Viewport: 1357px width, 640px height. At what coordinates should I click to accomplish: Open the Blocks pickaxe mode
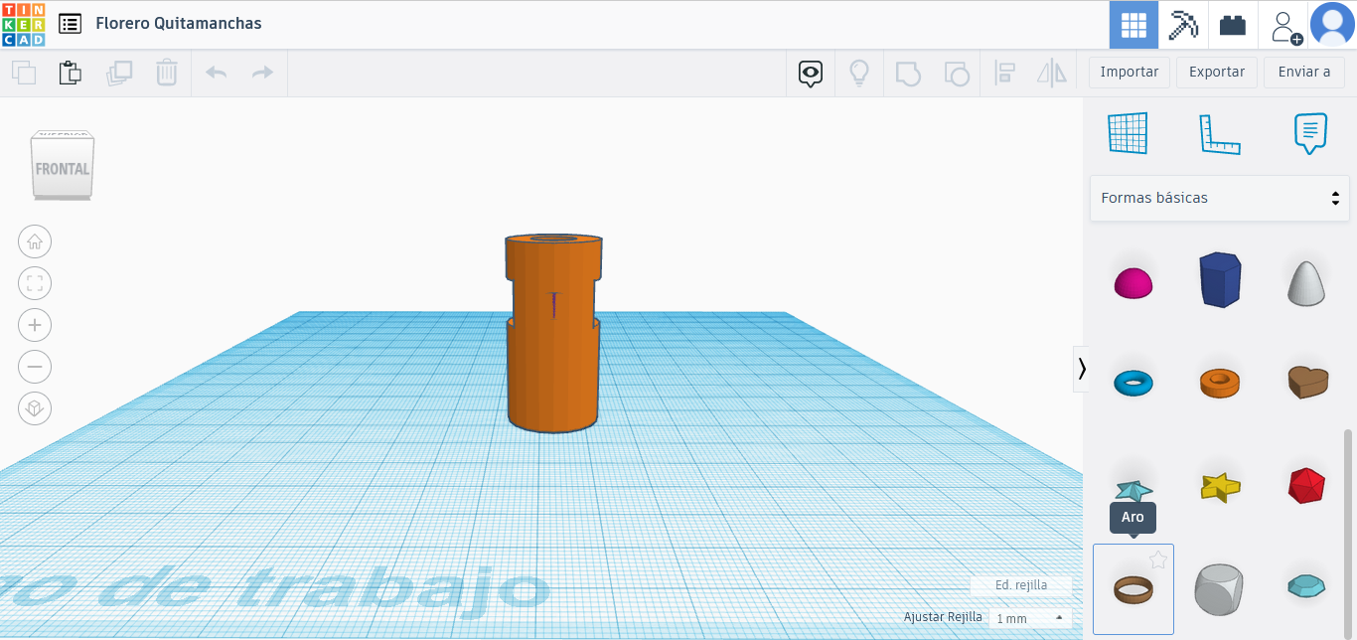point(1183,25)
